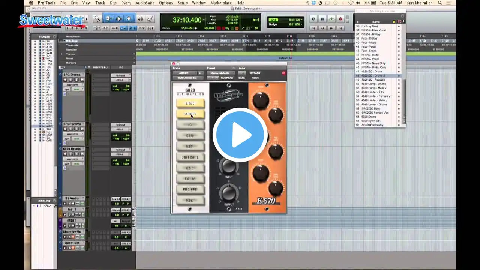
Task: Click the Apple logo menu
Action: tap(31, 3)
